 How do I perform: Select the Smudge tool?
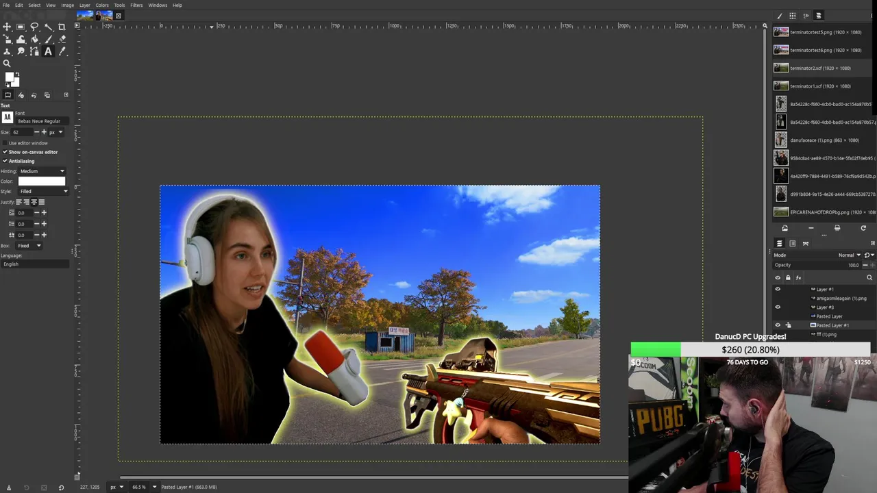[x=21, y=51]
